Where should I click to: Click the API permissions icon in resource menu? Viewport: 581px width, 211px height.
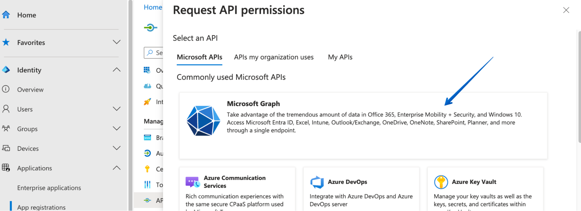[x=147, y=200]
